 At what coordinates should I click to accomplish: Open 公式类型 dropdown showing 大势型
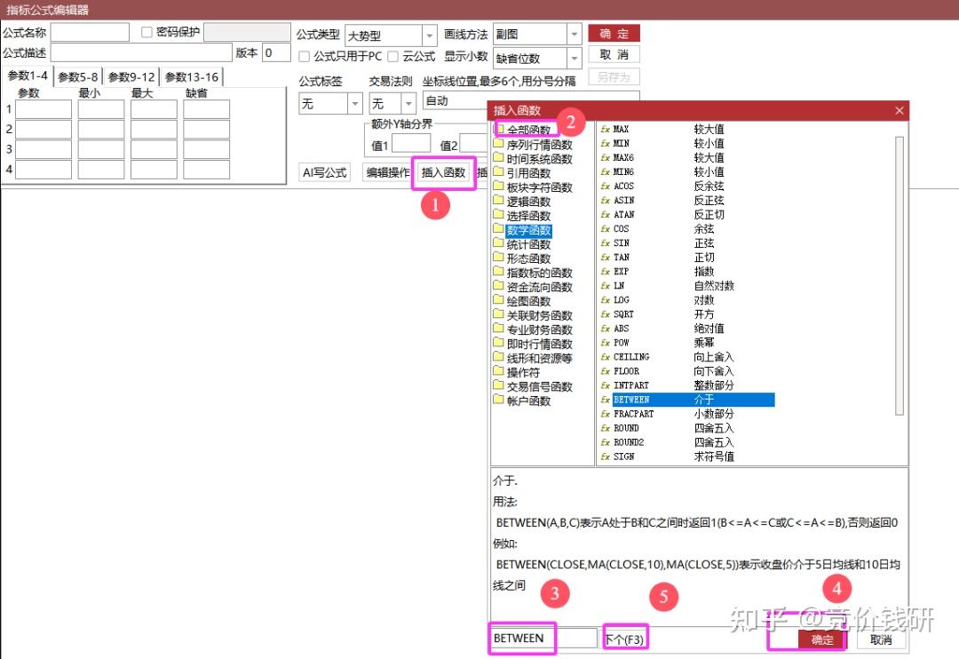(x=430, y=36)
